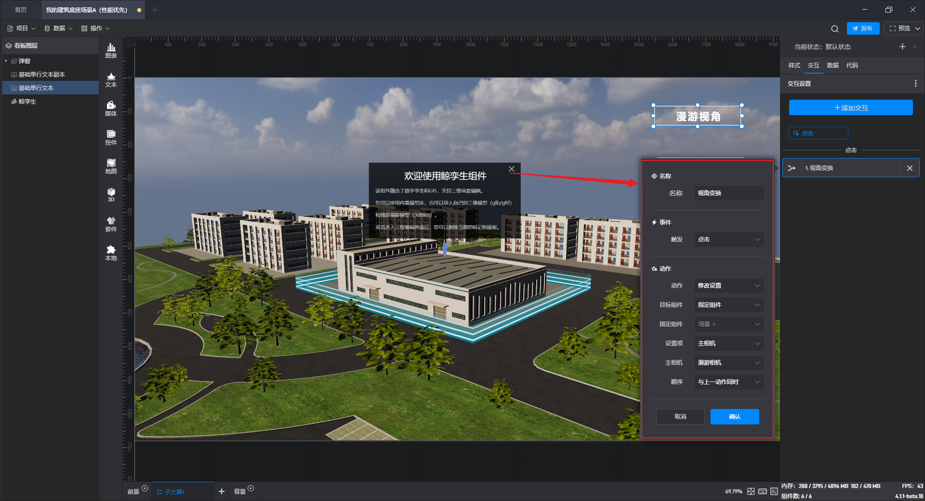
Task: Open the 图表 chart component panel
Action: coord(111,51)
